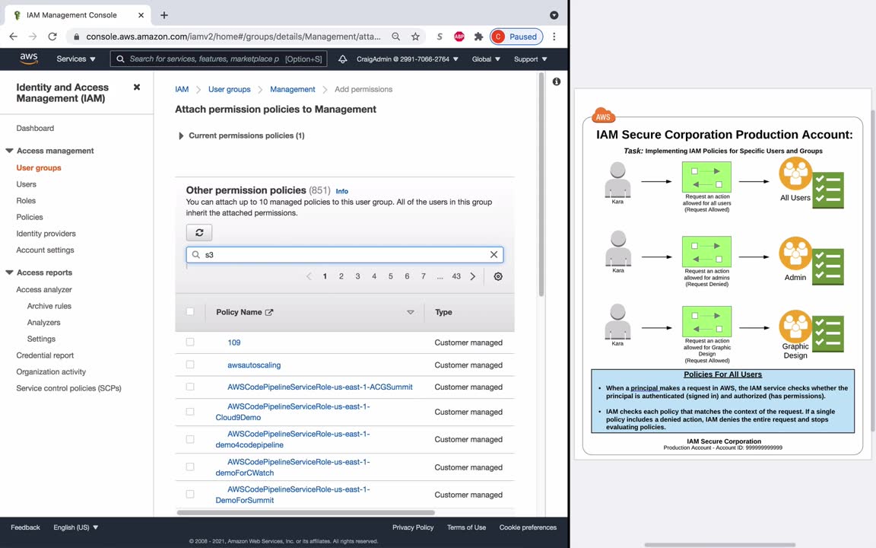The height and width of the screenshot is (548, 876).
Task: Open the Global region dropdown
Action: coord(485,59)
